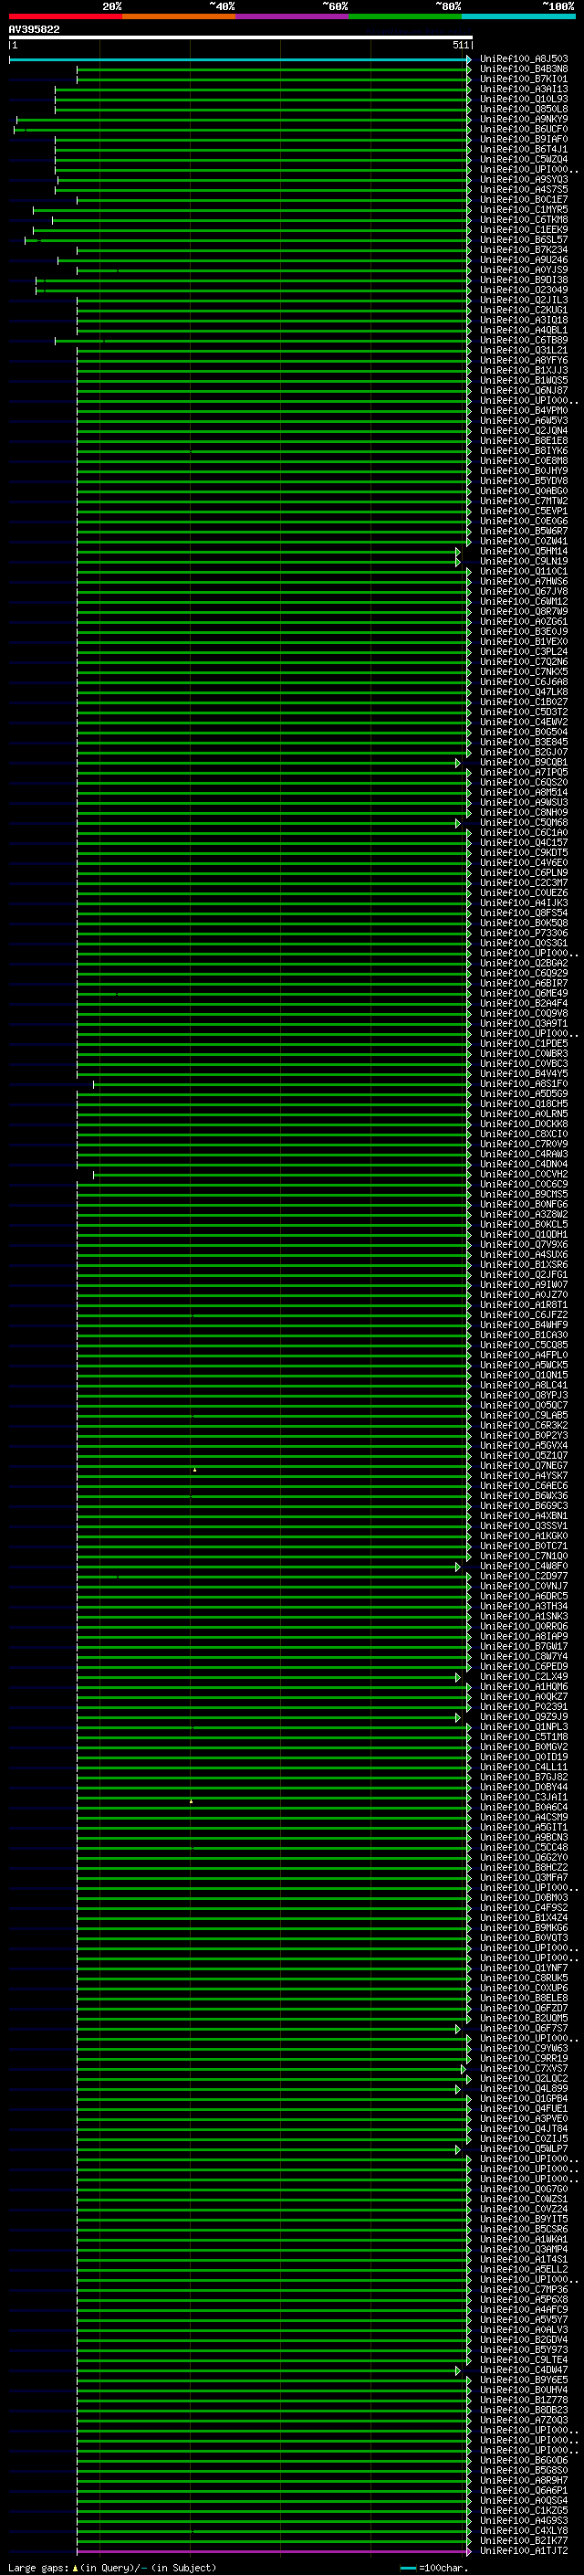Select hit label UniRef100_C1EEK9

coord(524,230)
